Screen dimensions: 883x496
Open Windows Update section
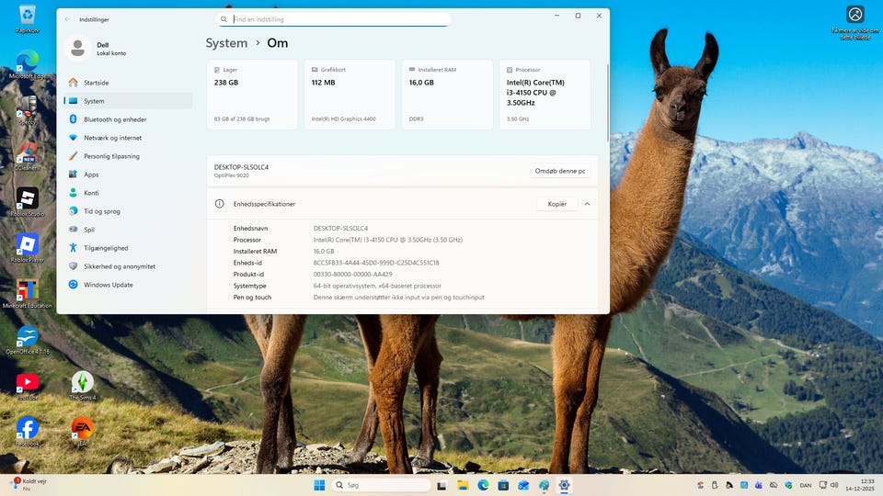(108, 285)
